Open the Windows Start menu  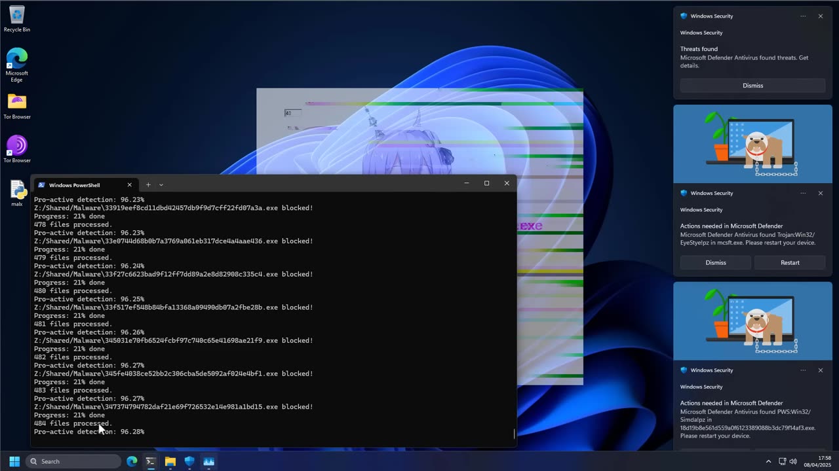click(x=14, y=461)
